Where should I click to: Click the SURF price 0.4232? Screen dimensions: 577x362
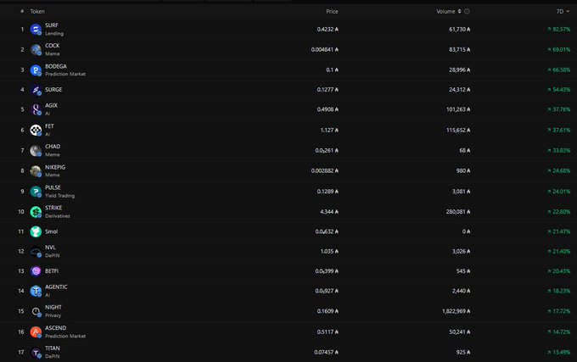point(328,29)
